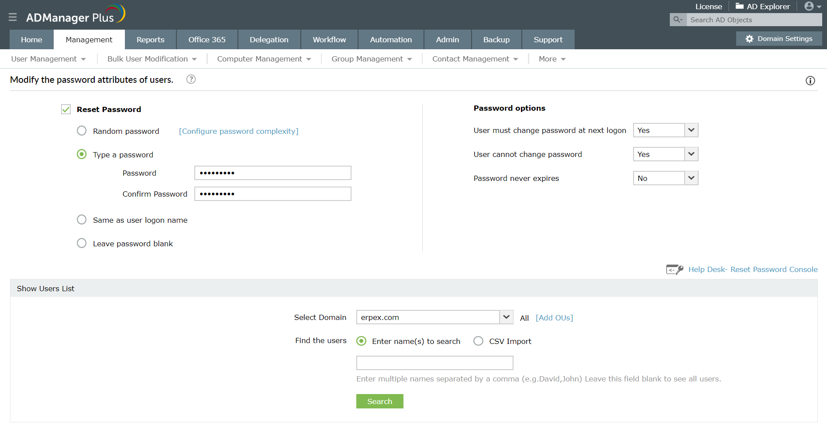Open the Support tab

[x=548, y=40]
